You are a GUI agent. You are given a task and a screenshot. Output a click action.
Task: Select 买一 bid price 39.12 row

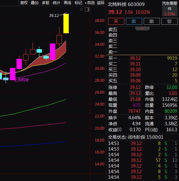[142, 58]
